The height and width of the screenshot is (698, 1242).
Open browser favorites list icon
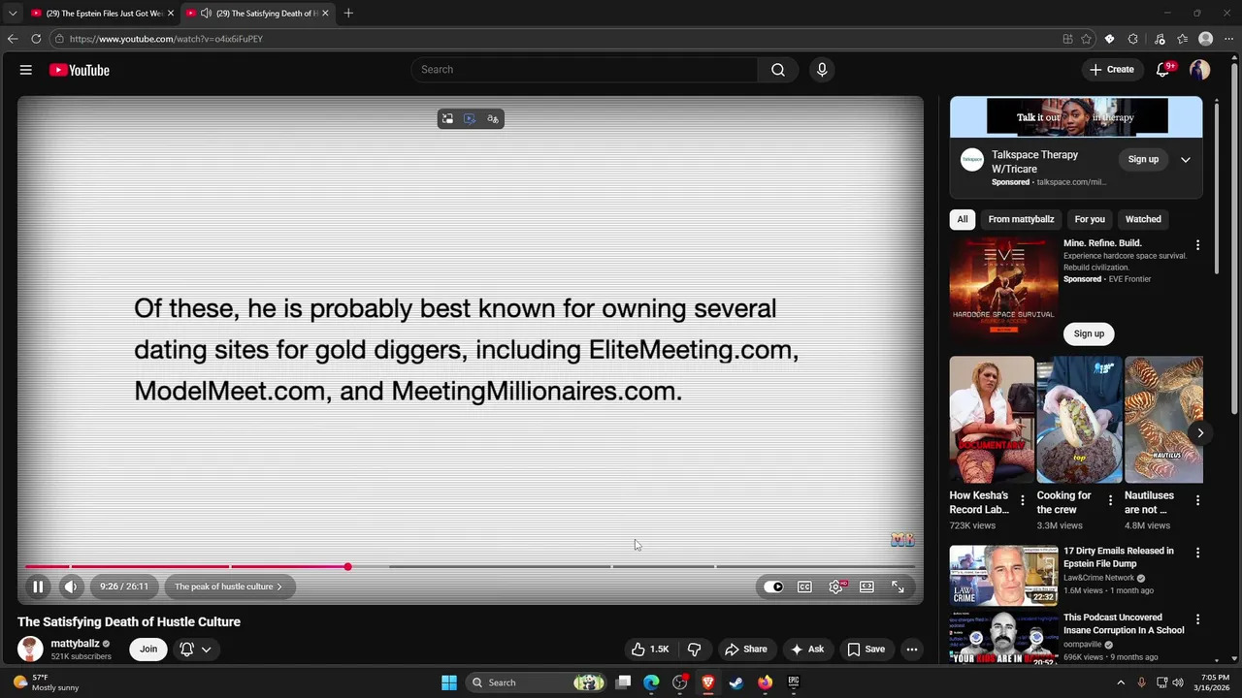point(1183,39)
